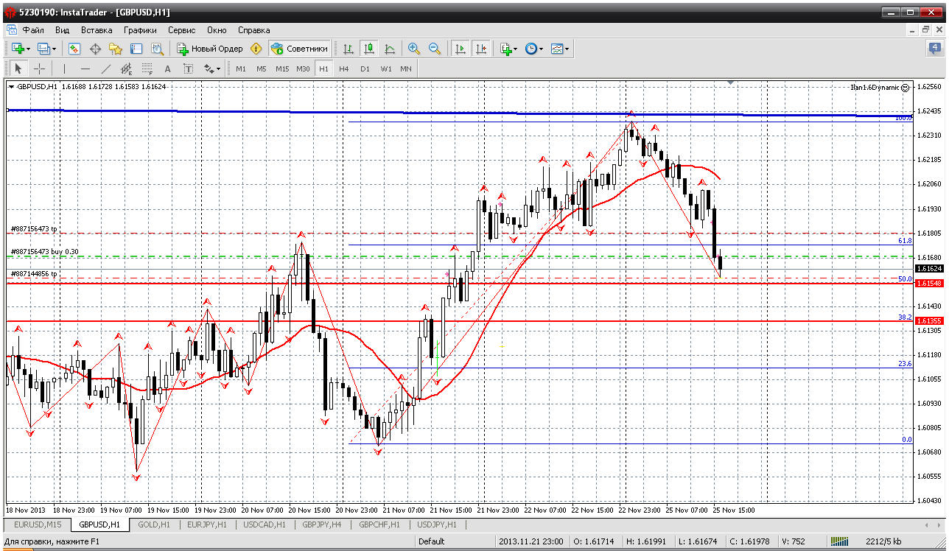The image size is (949, 551).
Task: Pick the vertical line drawing tool
Action: [x=65, y=69]
